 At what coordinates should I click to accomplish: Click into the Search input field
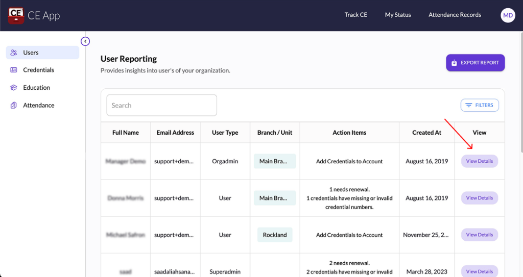161,105
